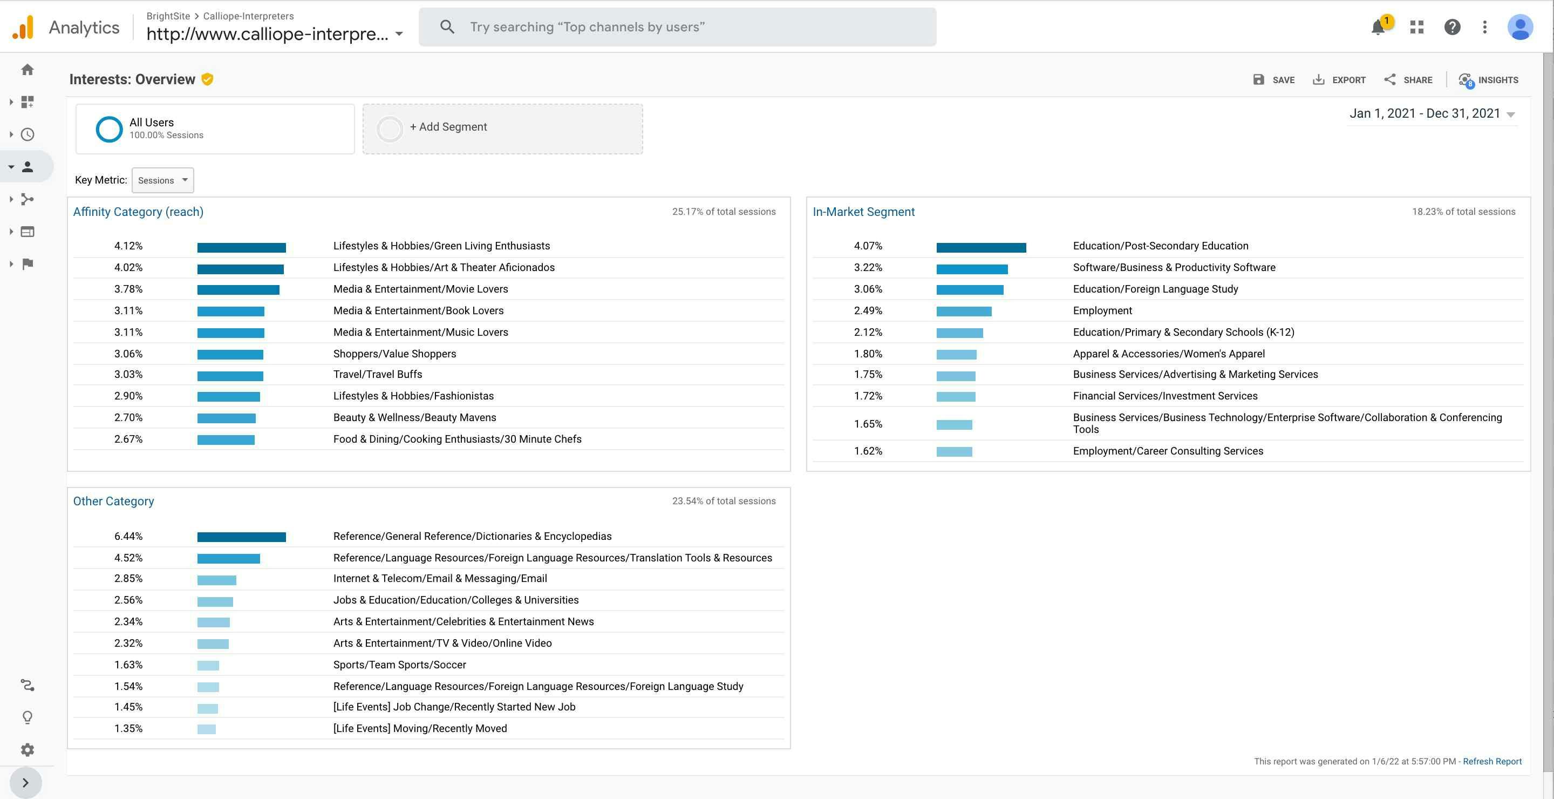Open the Key Metric Sessions dropdown
The image size is (1554, 799).
tap(163, 180)
